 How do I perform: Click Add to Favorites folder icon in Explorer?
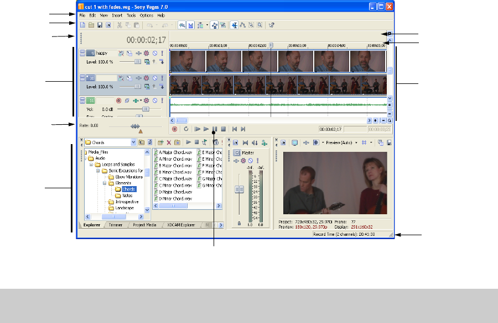(178, 142)
